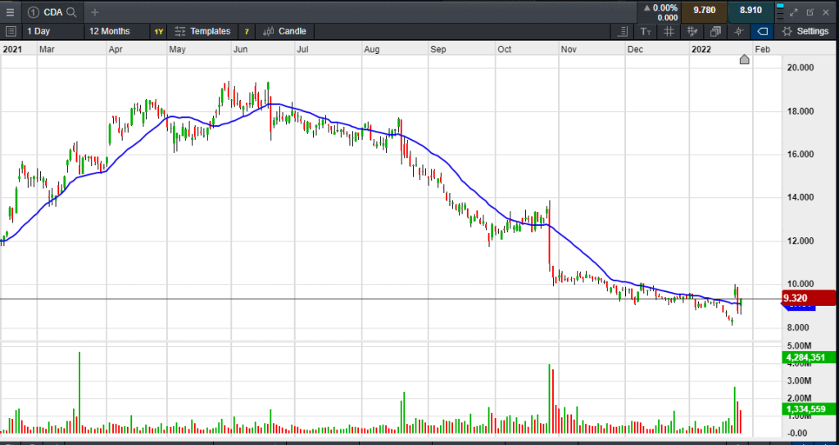Screen dimensions: 839x445
Task: Add a new chart tab with plus
Action: pyautogui.click(x=94, y=12)
